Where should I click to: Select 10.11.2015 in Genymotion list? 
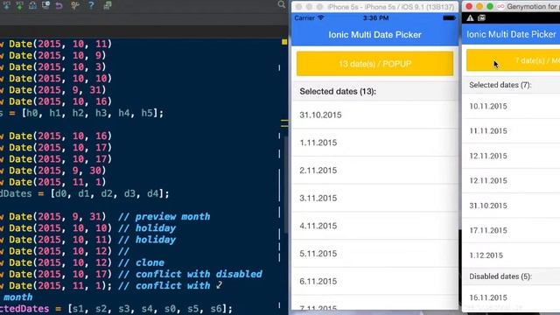point(511,106)
